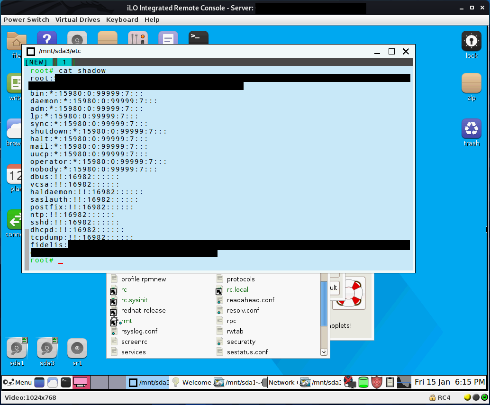The width and height of the screenshot is (490, 405).
Task: Click the terminal launcher in taskbar
Action: [65, 382]
